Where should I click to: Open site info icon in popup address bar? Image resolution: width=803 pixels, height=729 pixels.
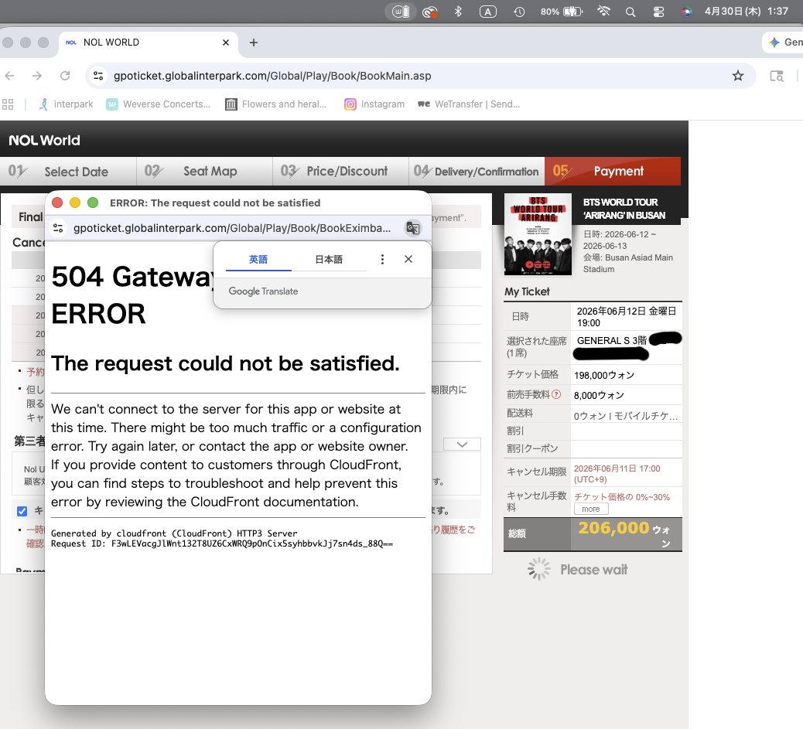pos(58,228)
